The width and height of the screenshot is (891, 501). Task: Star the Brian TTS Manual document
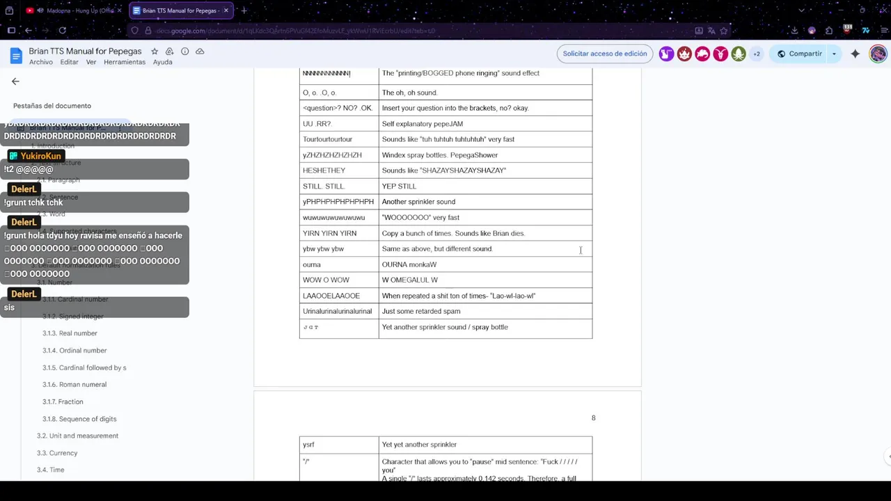(155, 51)
